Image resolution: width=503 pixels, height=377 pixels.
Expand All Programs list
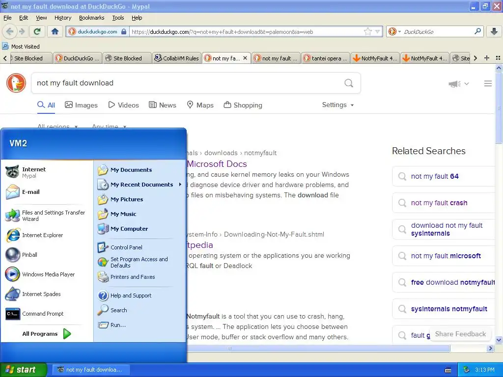[47, 334]
